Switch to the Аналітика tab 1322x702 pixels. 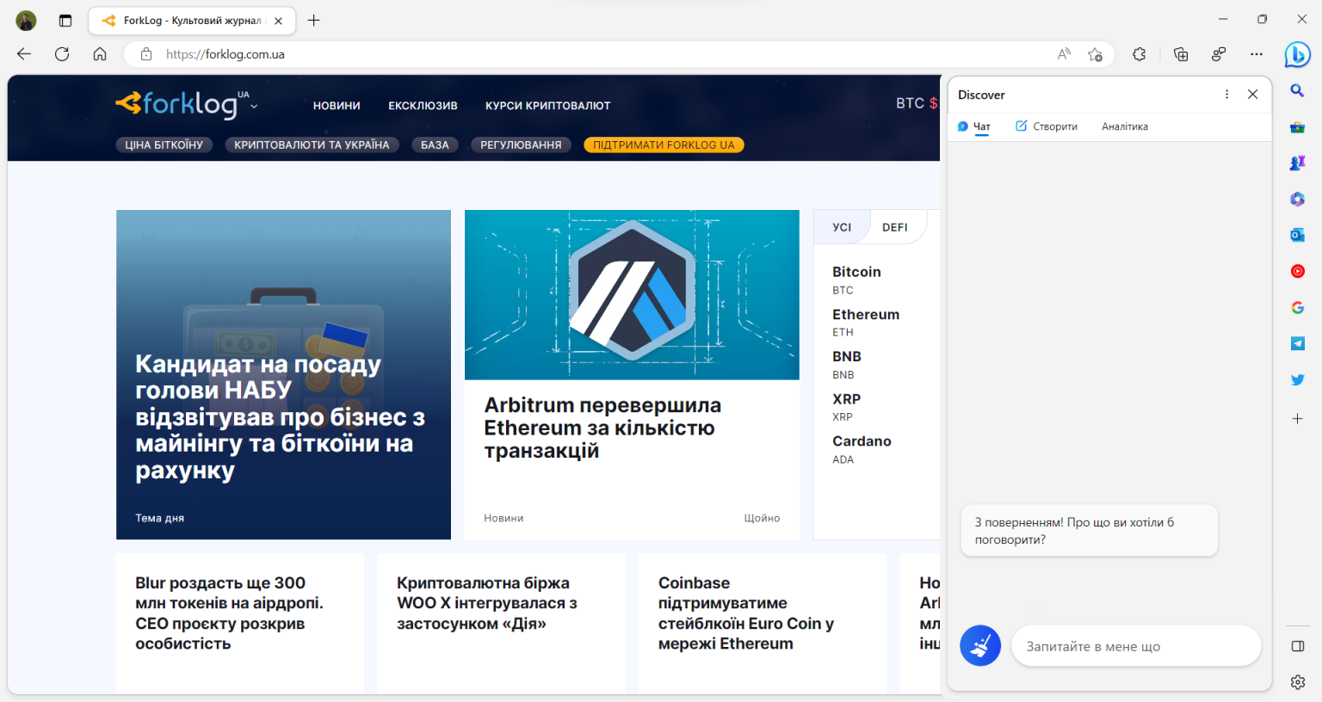1124,126
